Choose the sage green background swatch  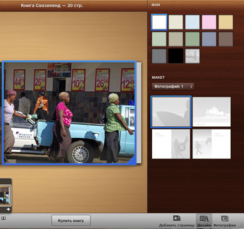point(192,39)
